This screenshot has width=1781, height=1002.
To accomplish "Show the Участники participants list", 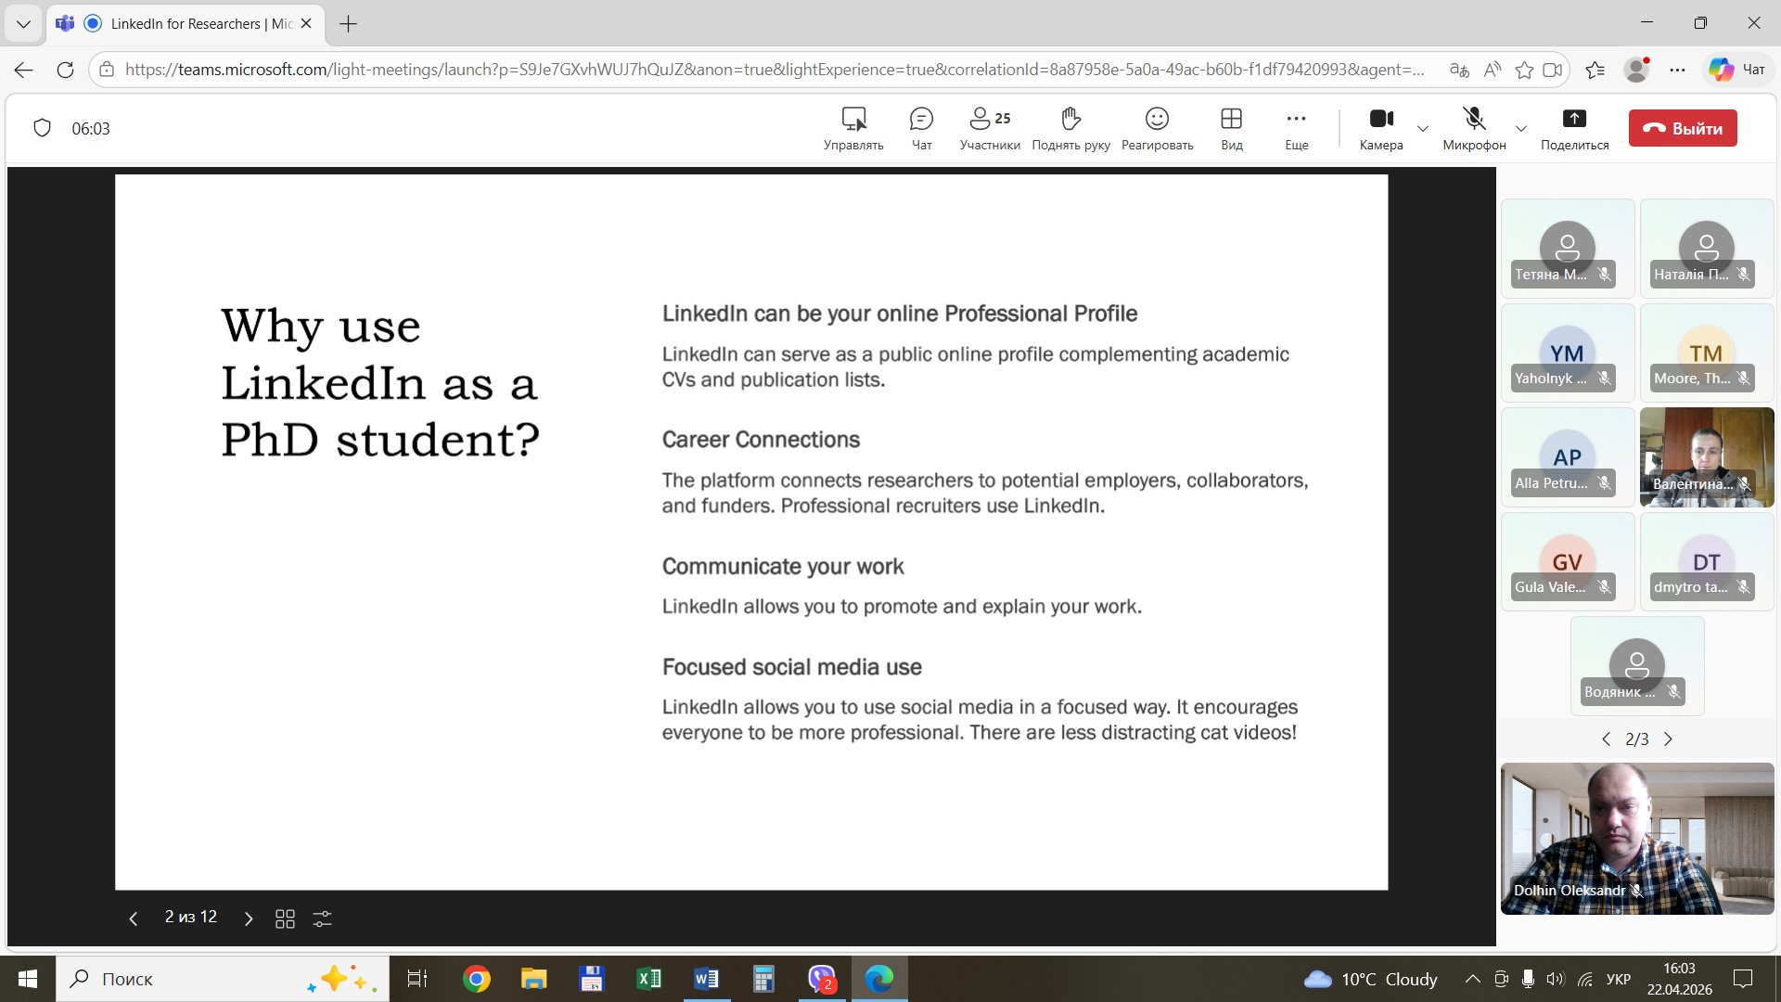I will click(x=989, y=128).
